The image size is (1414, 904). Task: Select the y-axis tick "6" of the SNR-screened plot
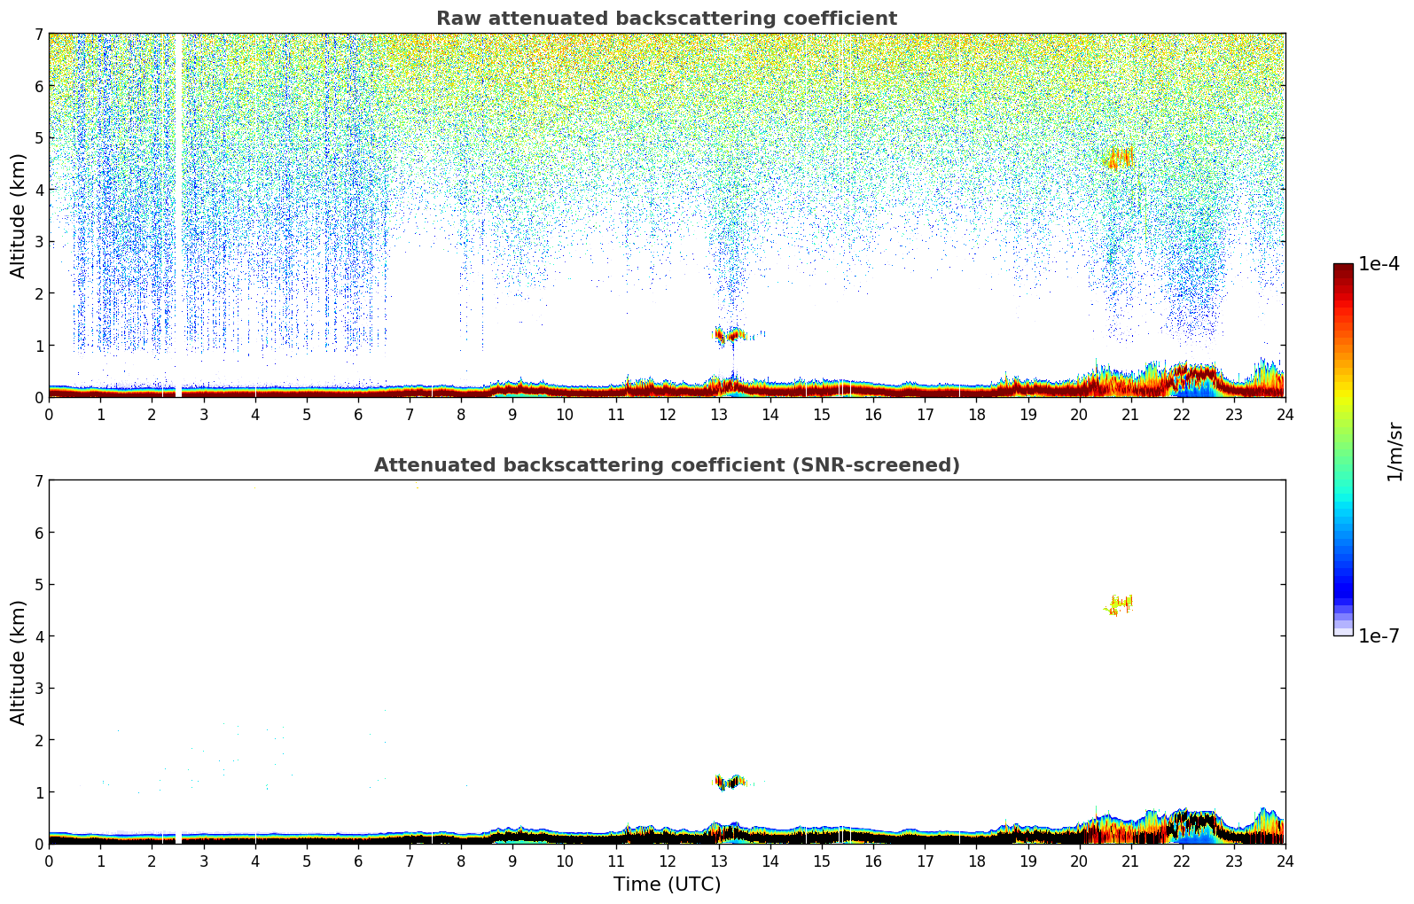(x=38, y=533)
